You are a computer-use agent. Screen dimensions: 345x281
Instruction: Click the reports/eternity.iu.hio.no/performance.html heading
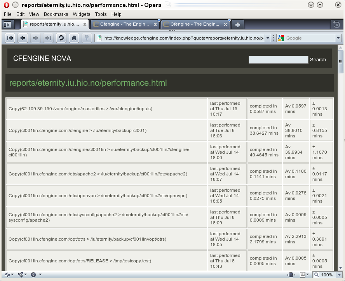(88, 83)
